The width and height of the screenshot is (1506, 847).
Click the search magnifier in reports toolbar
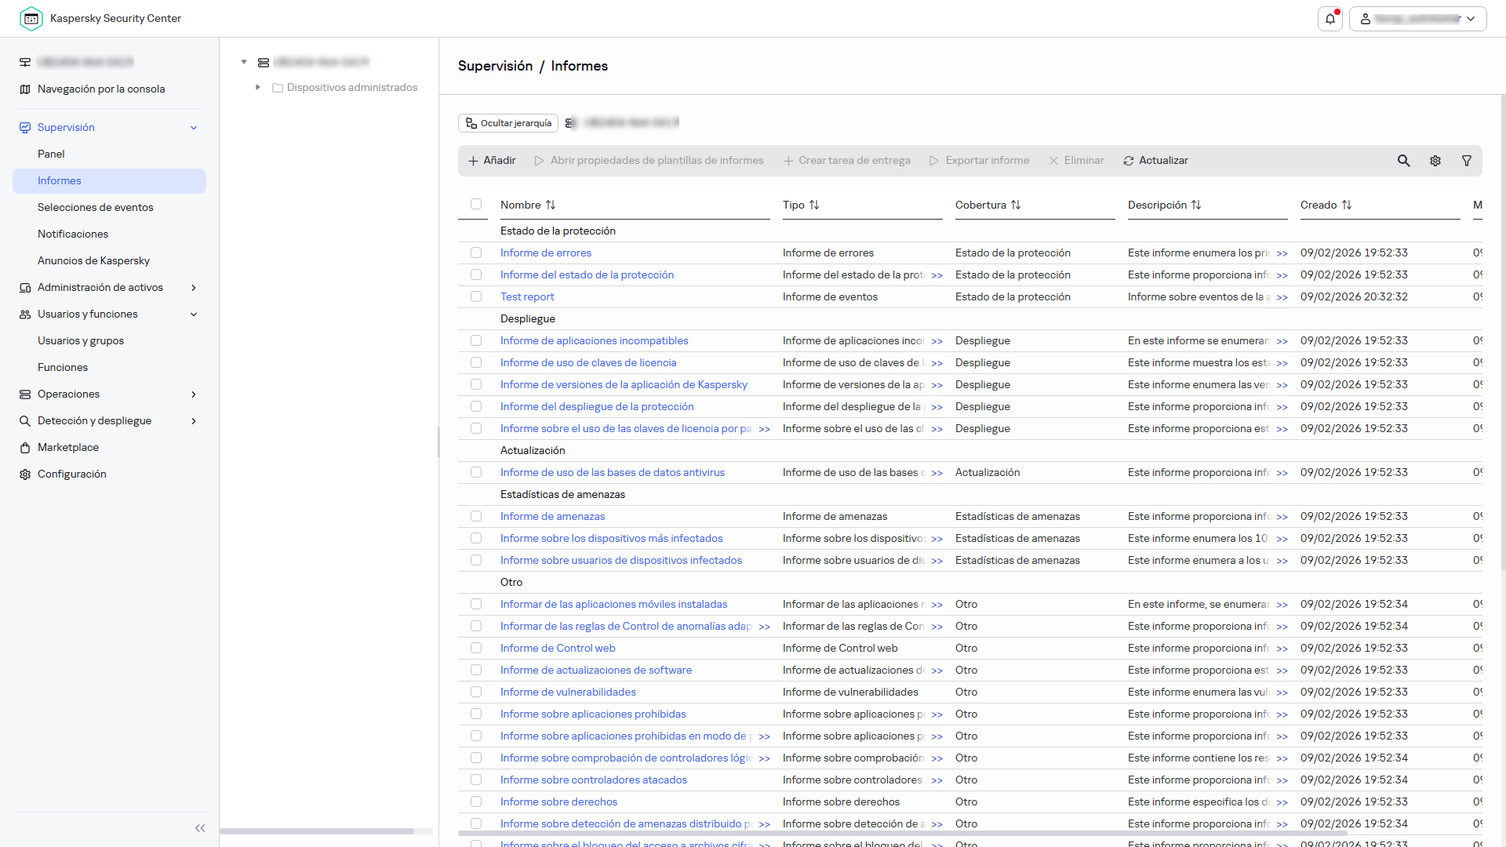(1403, 161)
